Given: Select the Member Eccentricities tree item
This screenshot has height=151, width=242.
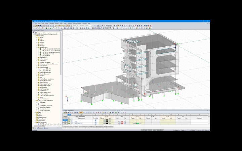Looking at the screenshot, I should tap(45, 72).
